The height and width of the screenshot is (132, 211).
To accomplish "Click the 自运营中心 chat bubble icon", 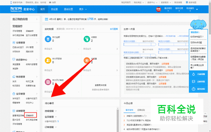I will point(14,60).
